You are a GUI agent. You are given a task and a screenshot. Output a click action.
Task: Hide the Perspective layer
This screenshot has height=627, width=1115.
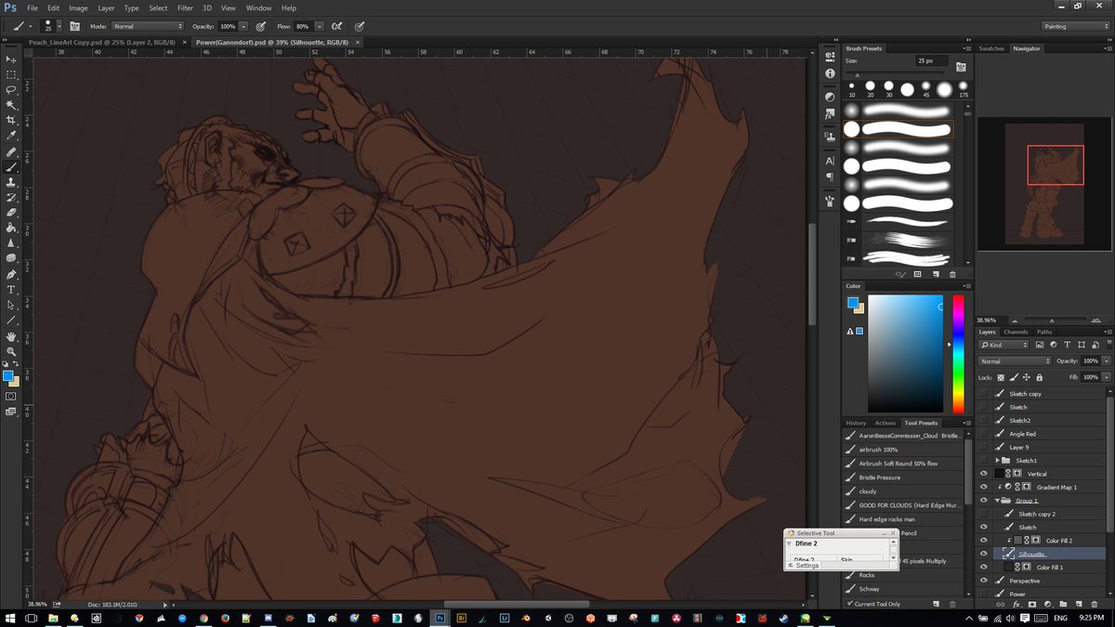coord(984,581)
